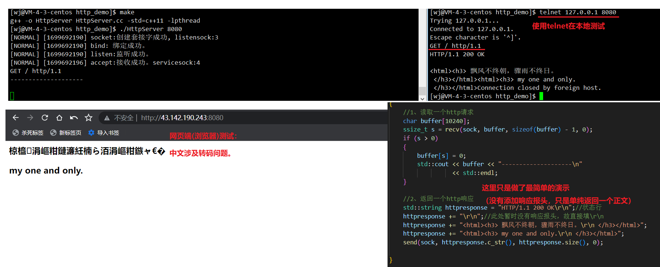Click the browser back arrow

(15, 118)
